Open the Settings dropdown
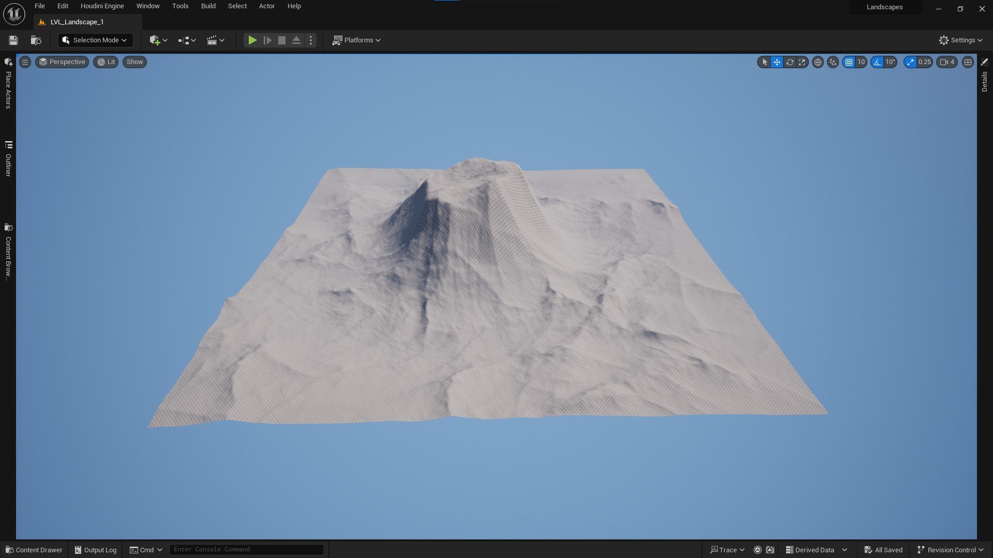This screenshot has height=558, width=993. tap(960, 40)
